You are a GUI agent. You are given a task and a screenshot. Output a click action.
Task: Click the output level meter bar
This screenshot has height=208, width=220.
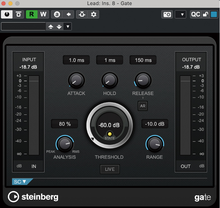pos(185,115)
